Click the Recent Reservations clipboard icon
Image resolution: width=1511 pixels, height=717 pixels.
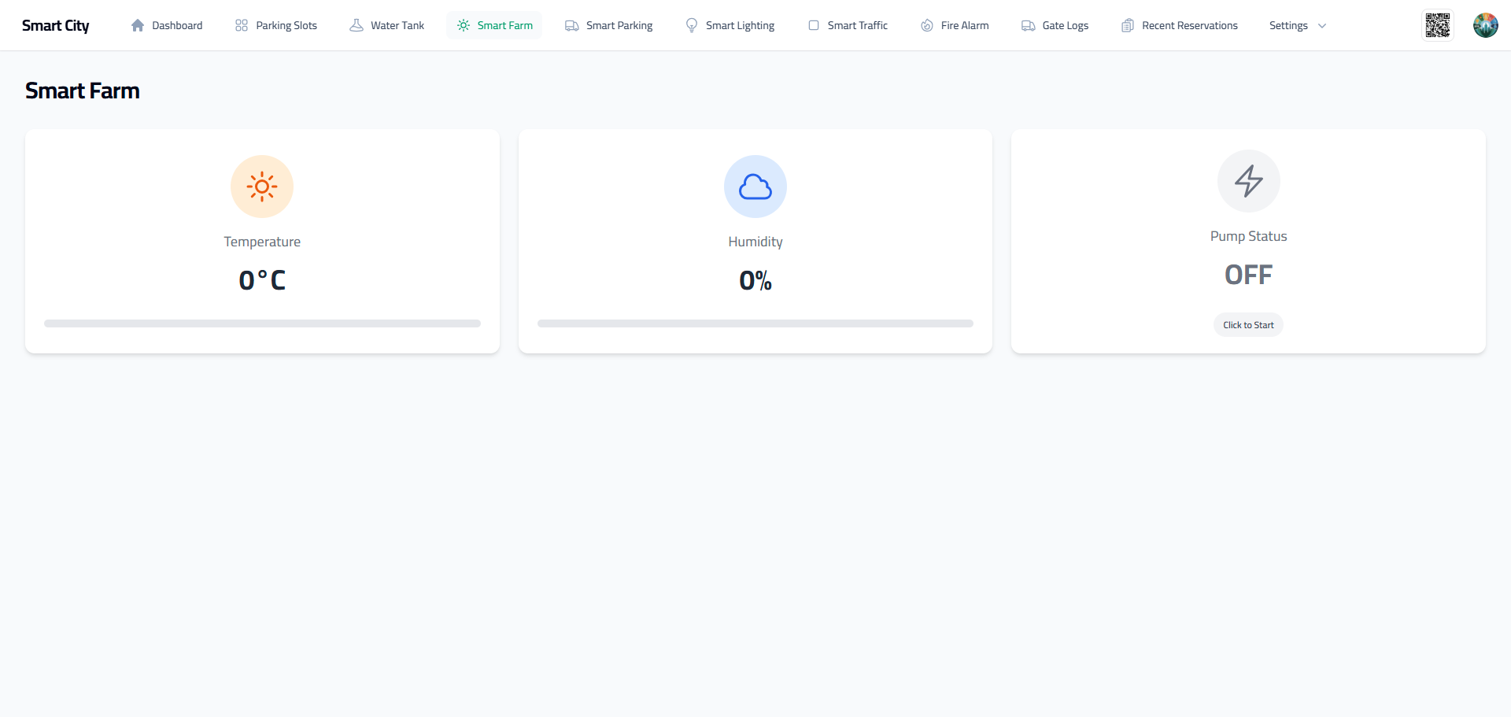1128,25
